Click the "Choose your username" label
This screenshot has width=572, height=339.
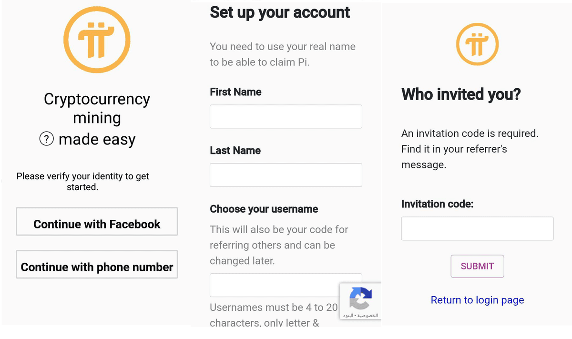264,209
